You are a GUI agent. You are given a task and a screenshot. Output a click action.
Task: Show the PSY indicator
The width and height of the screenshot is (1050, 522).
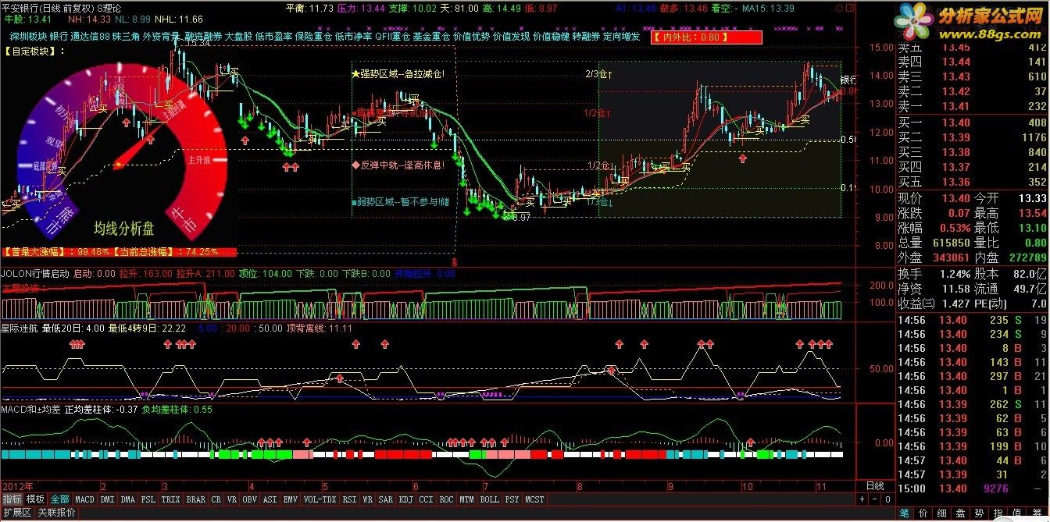point(512,499)
